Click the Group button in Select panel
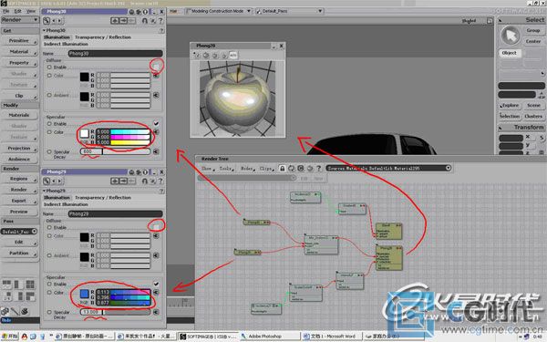The width and height of the screenshot is (547, 342). click(x=533, y=31)
